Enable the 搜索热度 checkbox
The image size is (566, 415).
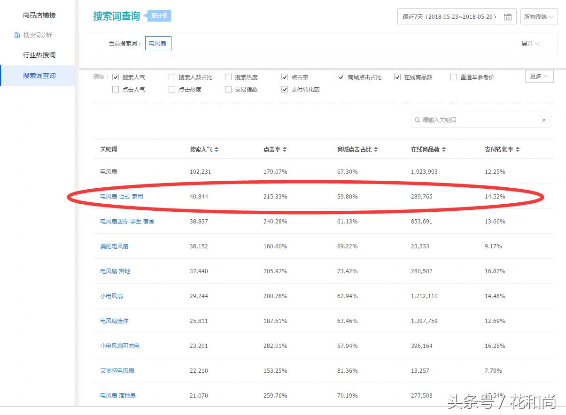click(x=228, y=77)
